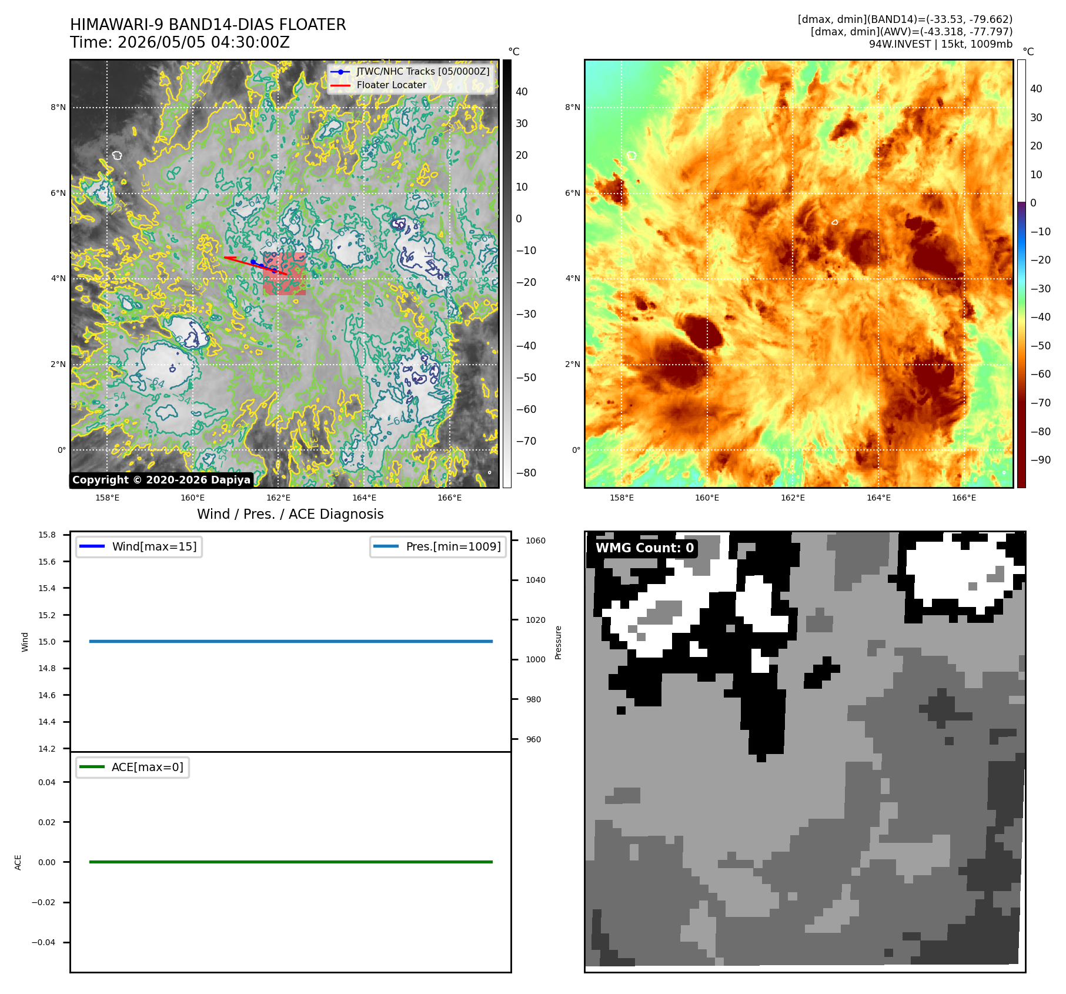Image resolution: width=1066 pixels, height=994 pixels.
Task: Click the red Floater Locater box on map
Action: (x=285, y=273)
